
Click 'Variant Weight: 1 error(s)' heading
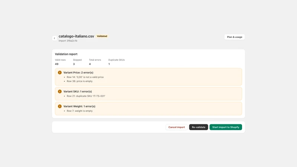(79, 107)
